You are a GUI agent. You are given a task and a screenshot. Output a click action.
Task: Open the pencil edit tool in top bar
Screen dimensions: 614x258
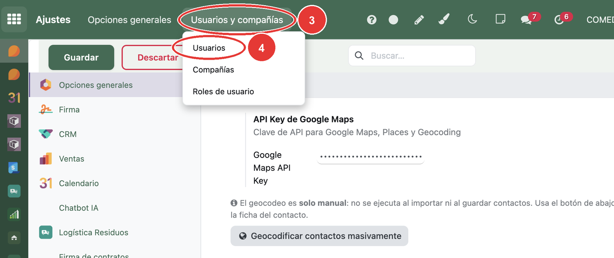[x=419, y=20]
